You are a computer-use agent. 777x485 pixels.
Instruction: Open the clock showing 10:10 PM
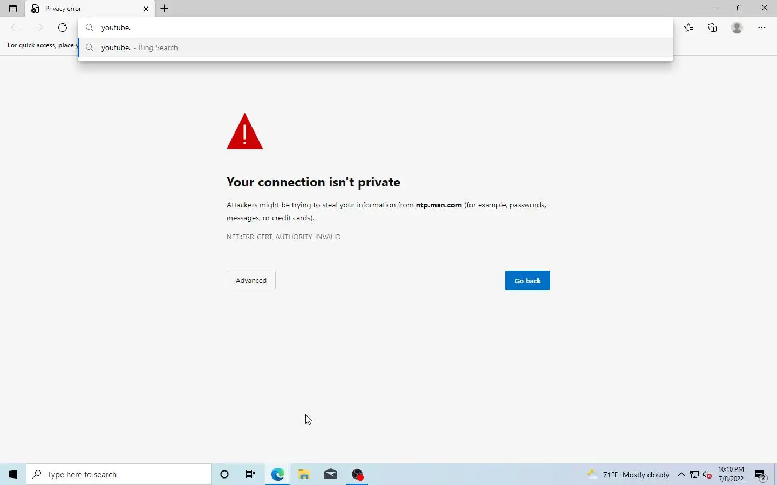[731, 474]
